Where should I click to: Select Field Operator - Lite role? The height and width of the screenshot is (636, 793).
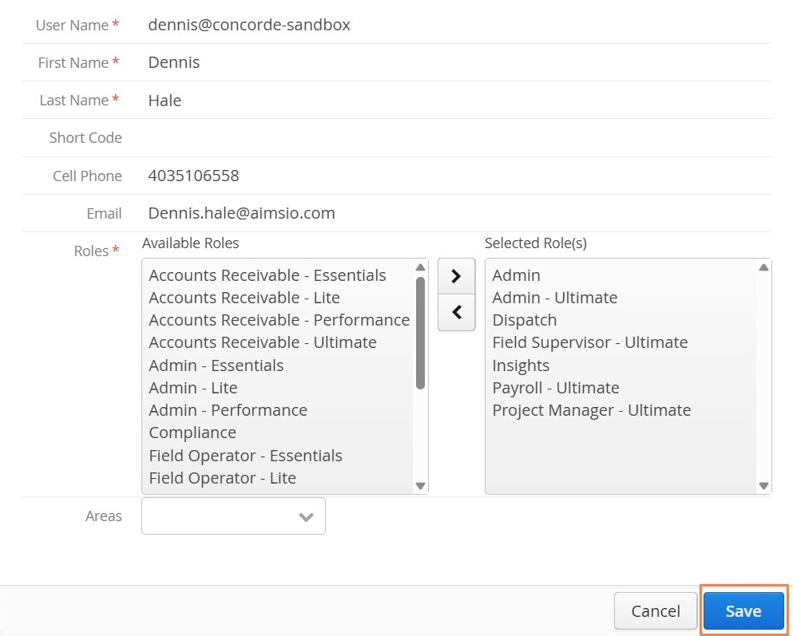click(223, 478)
